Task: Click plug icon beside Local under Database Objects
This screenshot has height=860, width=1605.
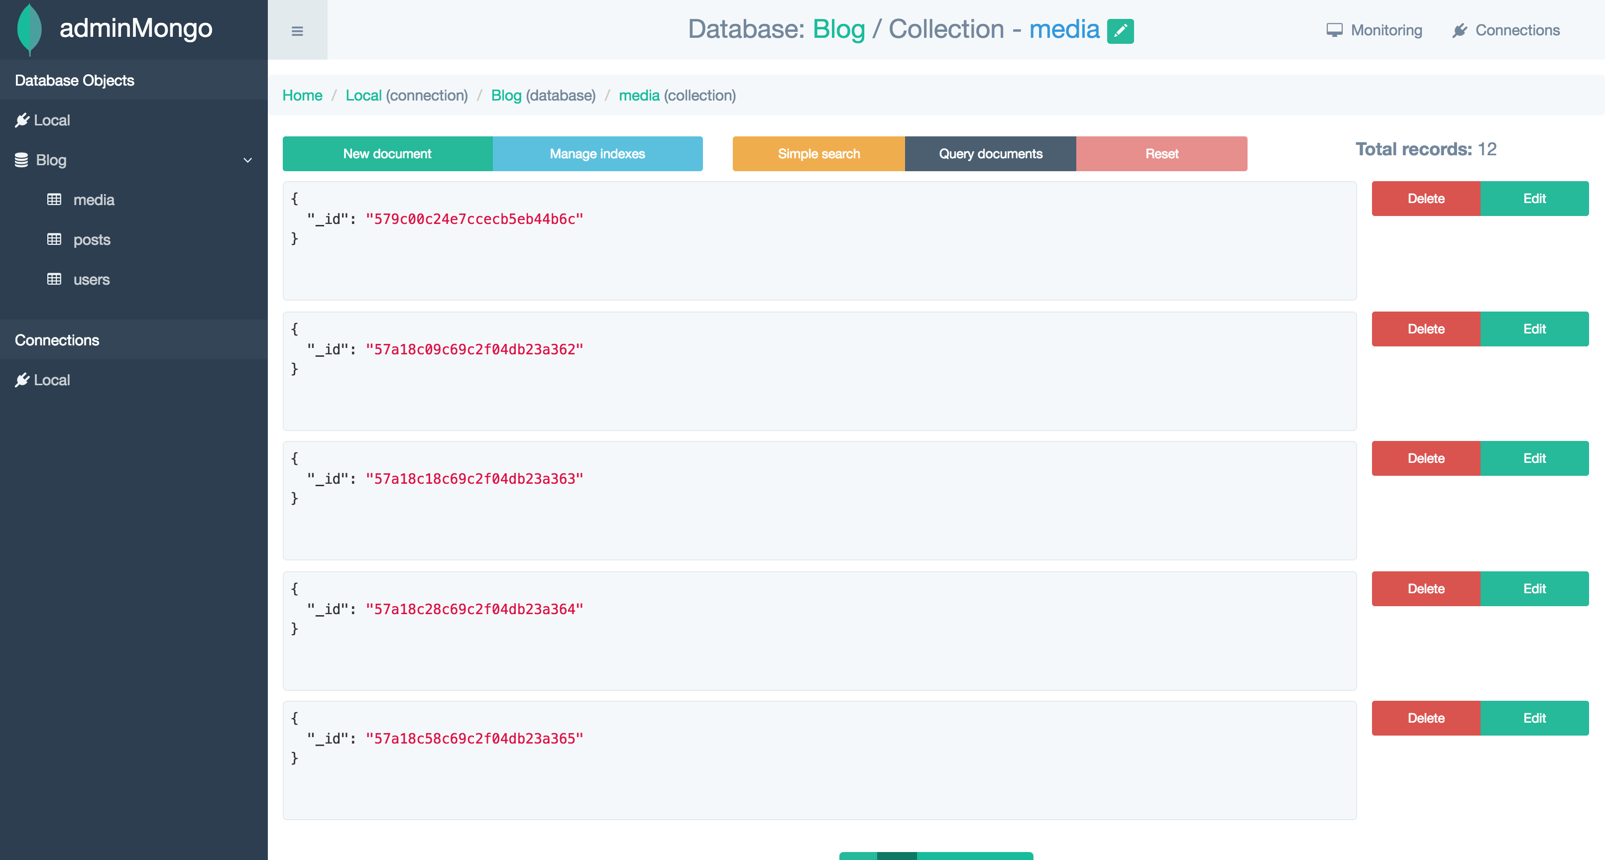Action: pos(22,120)
